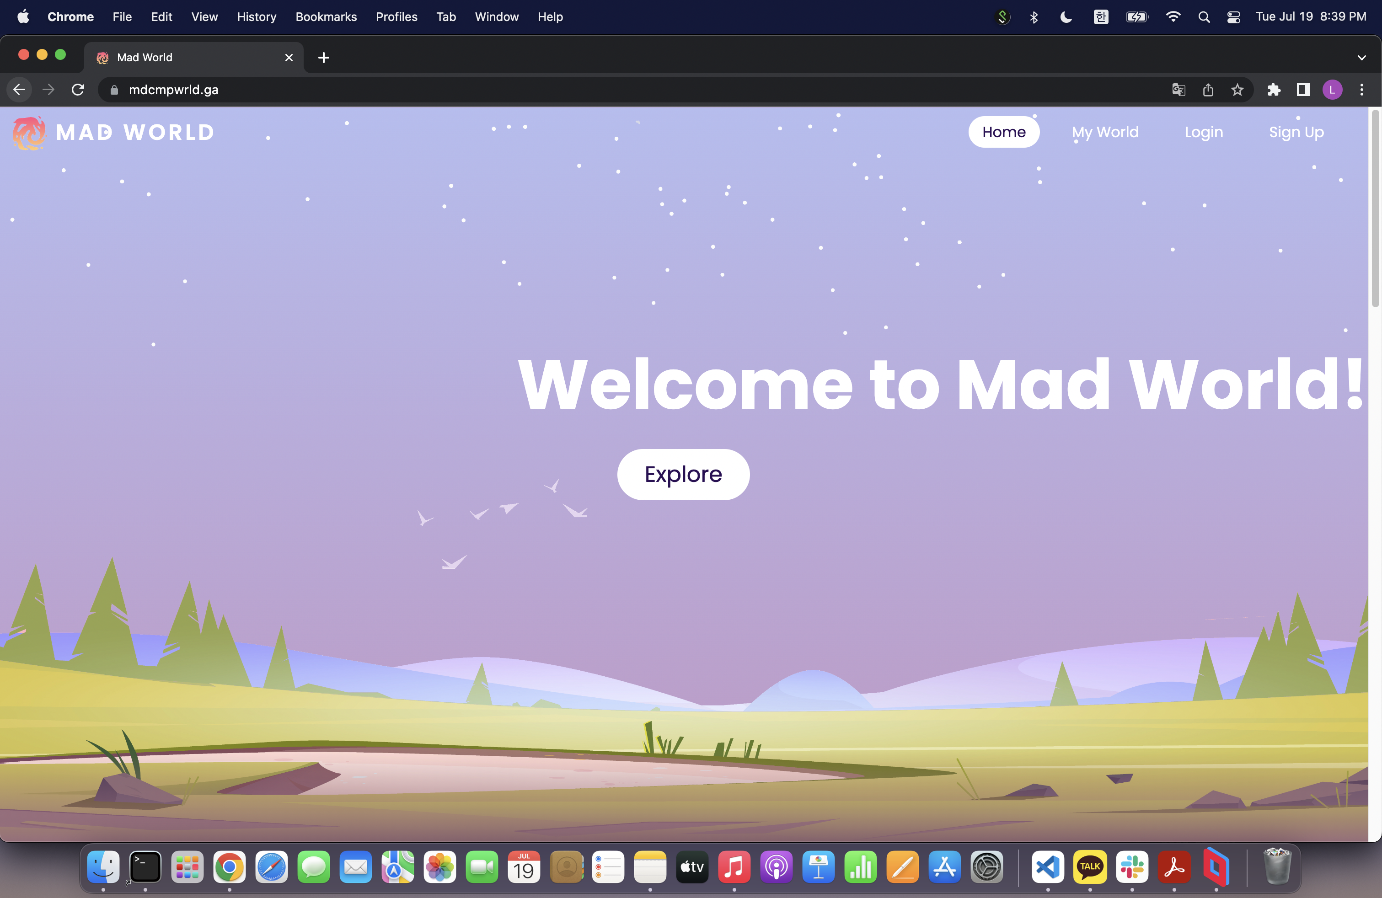The image size is (1382, 898).
Task: Open the Apple menu
Action: [x=23, y=17]
